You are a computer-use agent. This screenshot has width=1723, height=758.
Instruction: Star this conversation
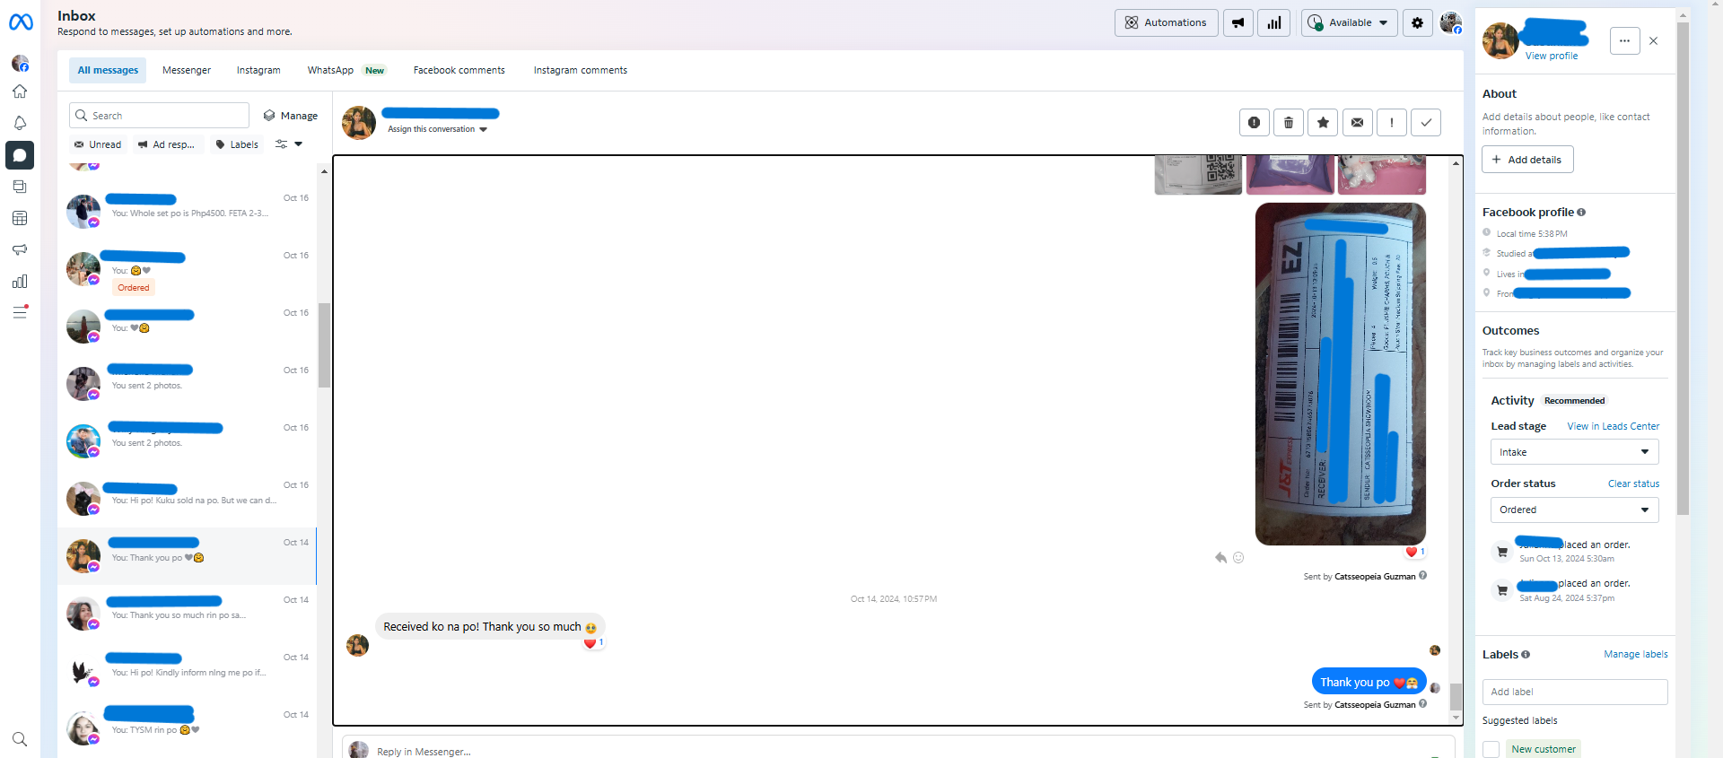pyautogui.click(x=1323, y=123)
